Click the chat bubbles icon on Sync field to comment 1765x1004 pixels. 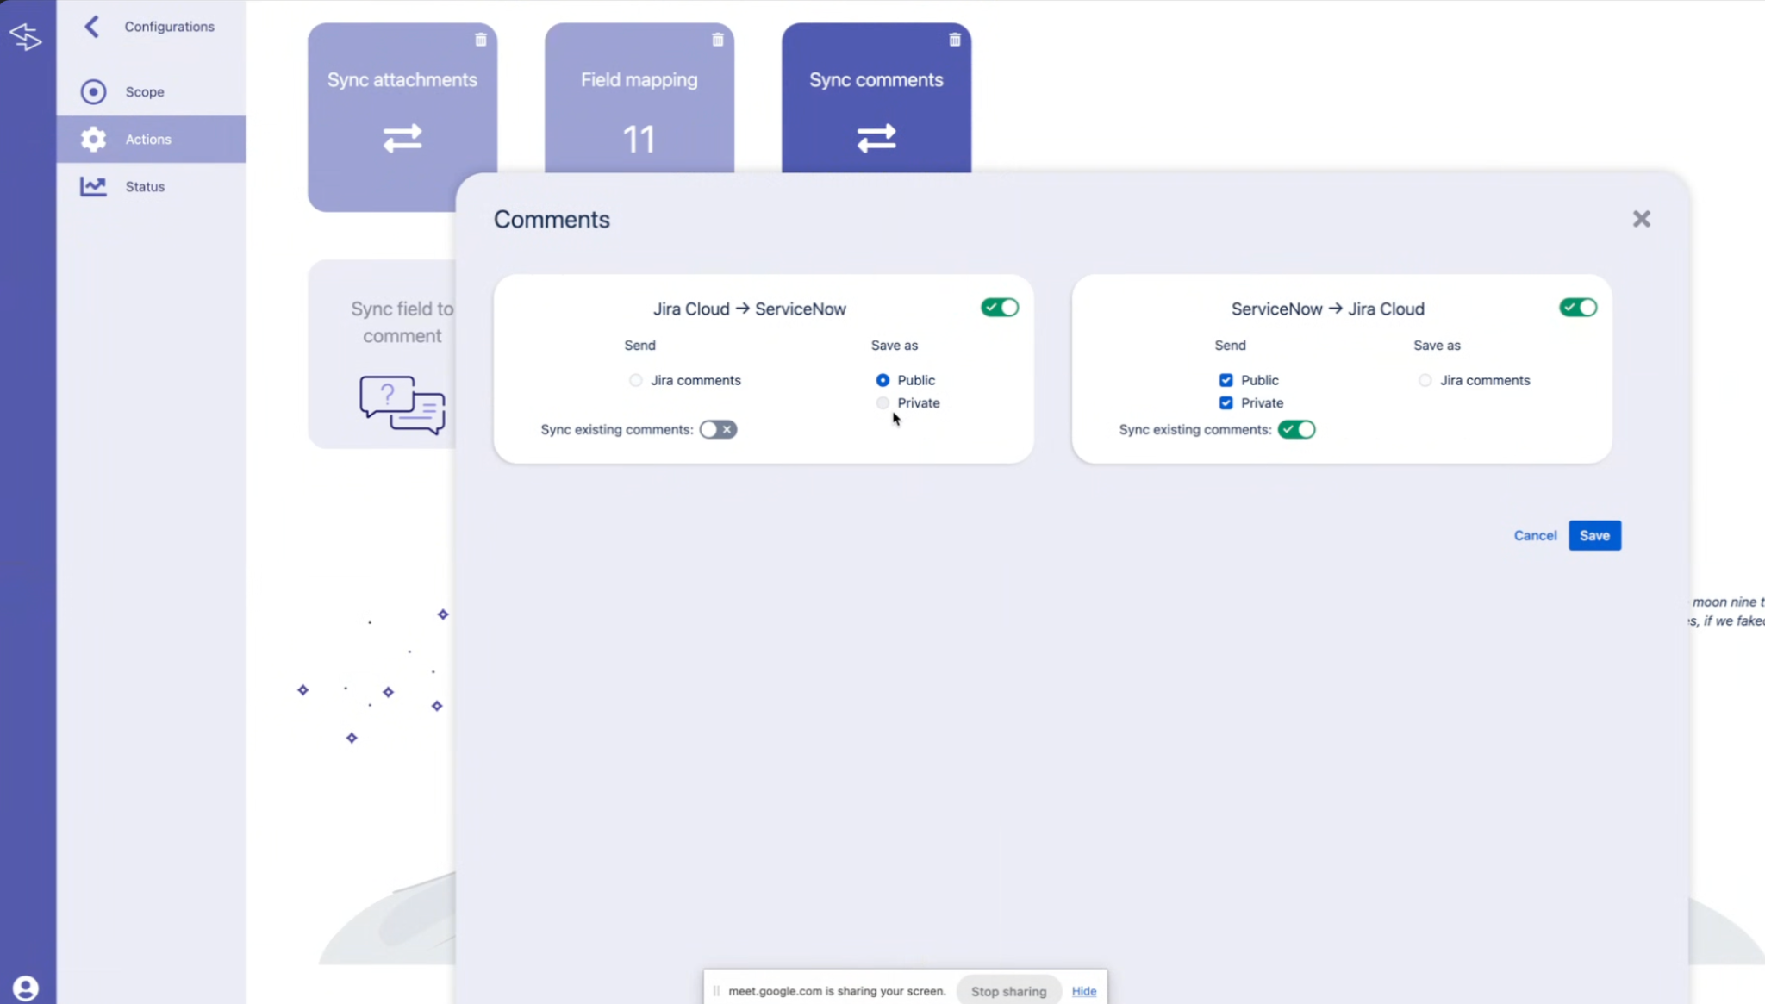point(402,404)
